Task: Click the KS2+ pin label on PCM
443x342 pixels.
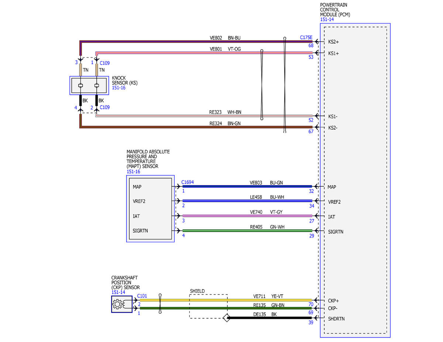Action: click(x=333, y=42)
